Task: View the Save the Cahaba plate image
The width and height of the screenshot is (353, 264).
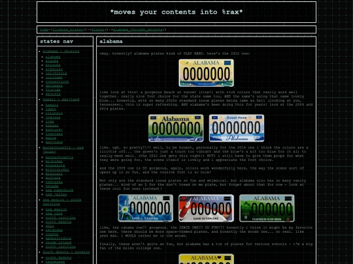Action: pos(146,208)
